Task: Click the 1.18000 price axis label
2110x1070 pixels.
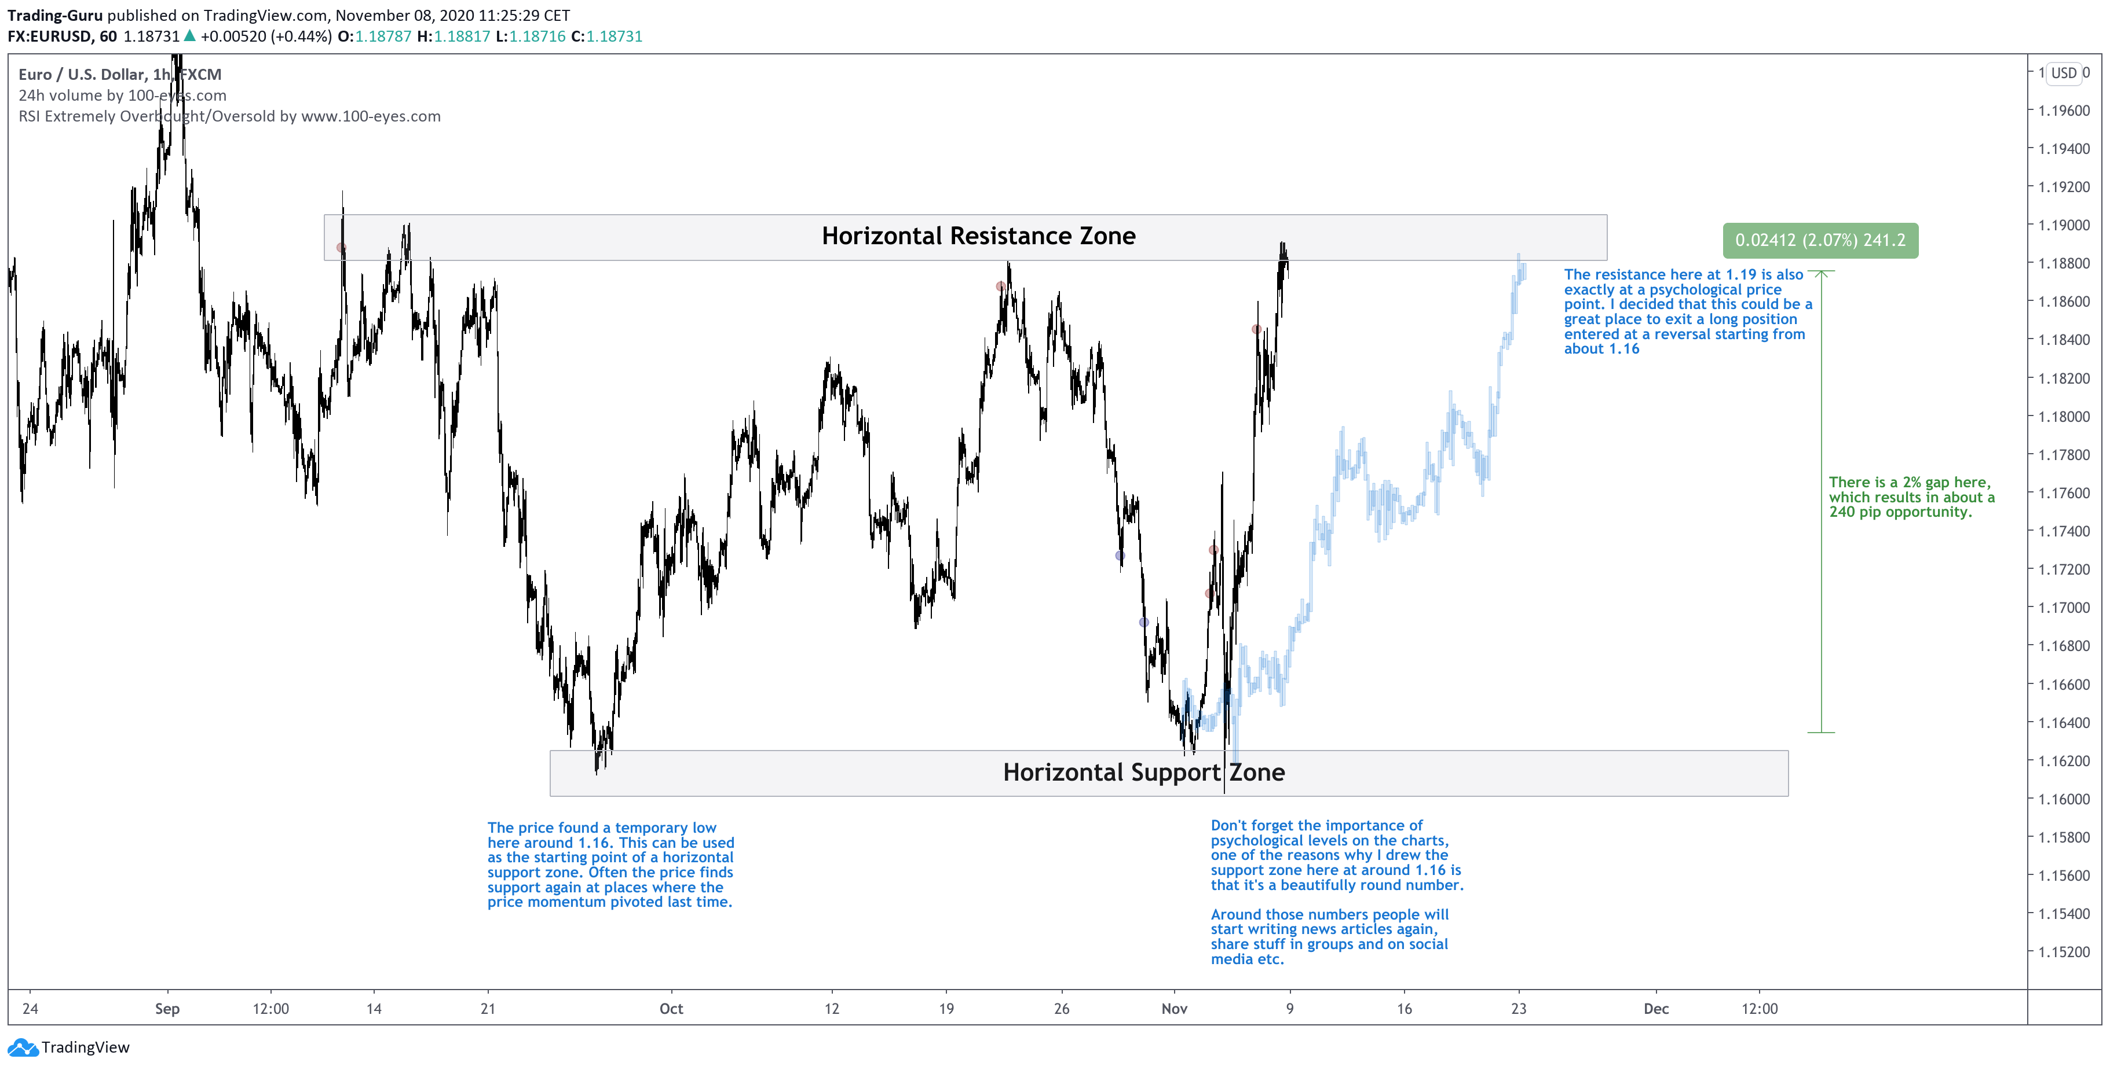Action: (x=2063, y=417)
